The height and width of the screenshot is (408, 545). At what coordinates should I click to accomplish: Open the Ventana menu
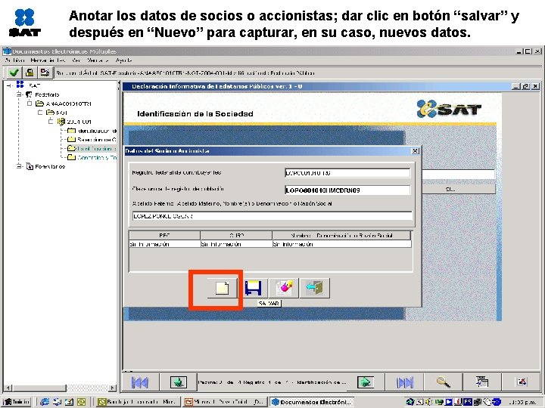[98, 60]
